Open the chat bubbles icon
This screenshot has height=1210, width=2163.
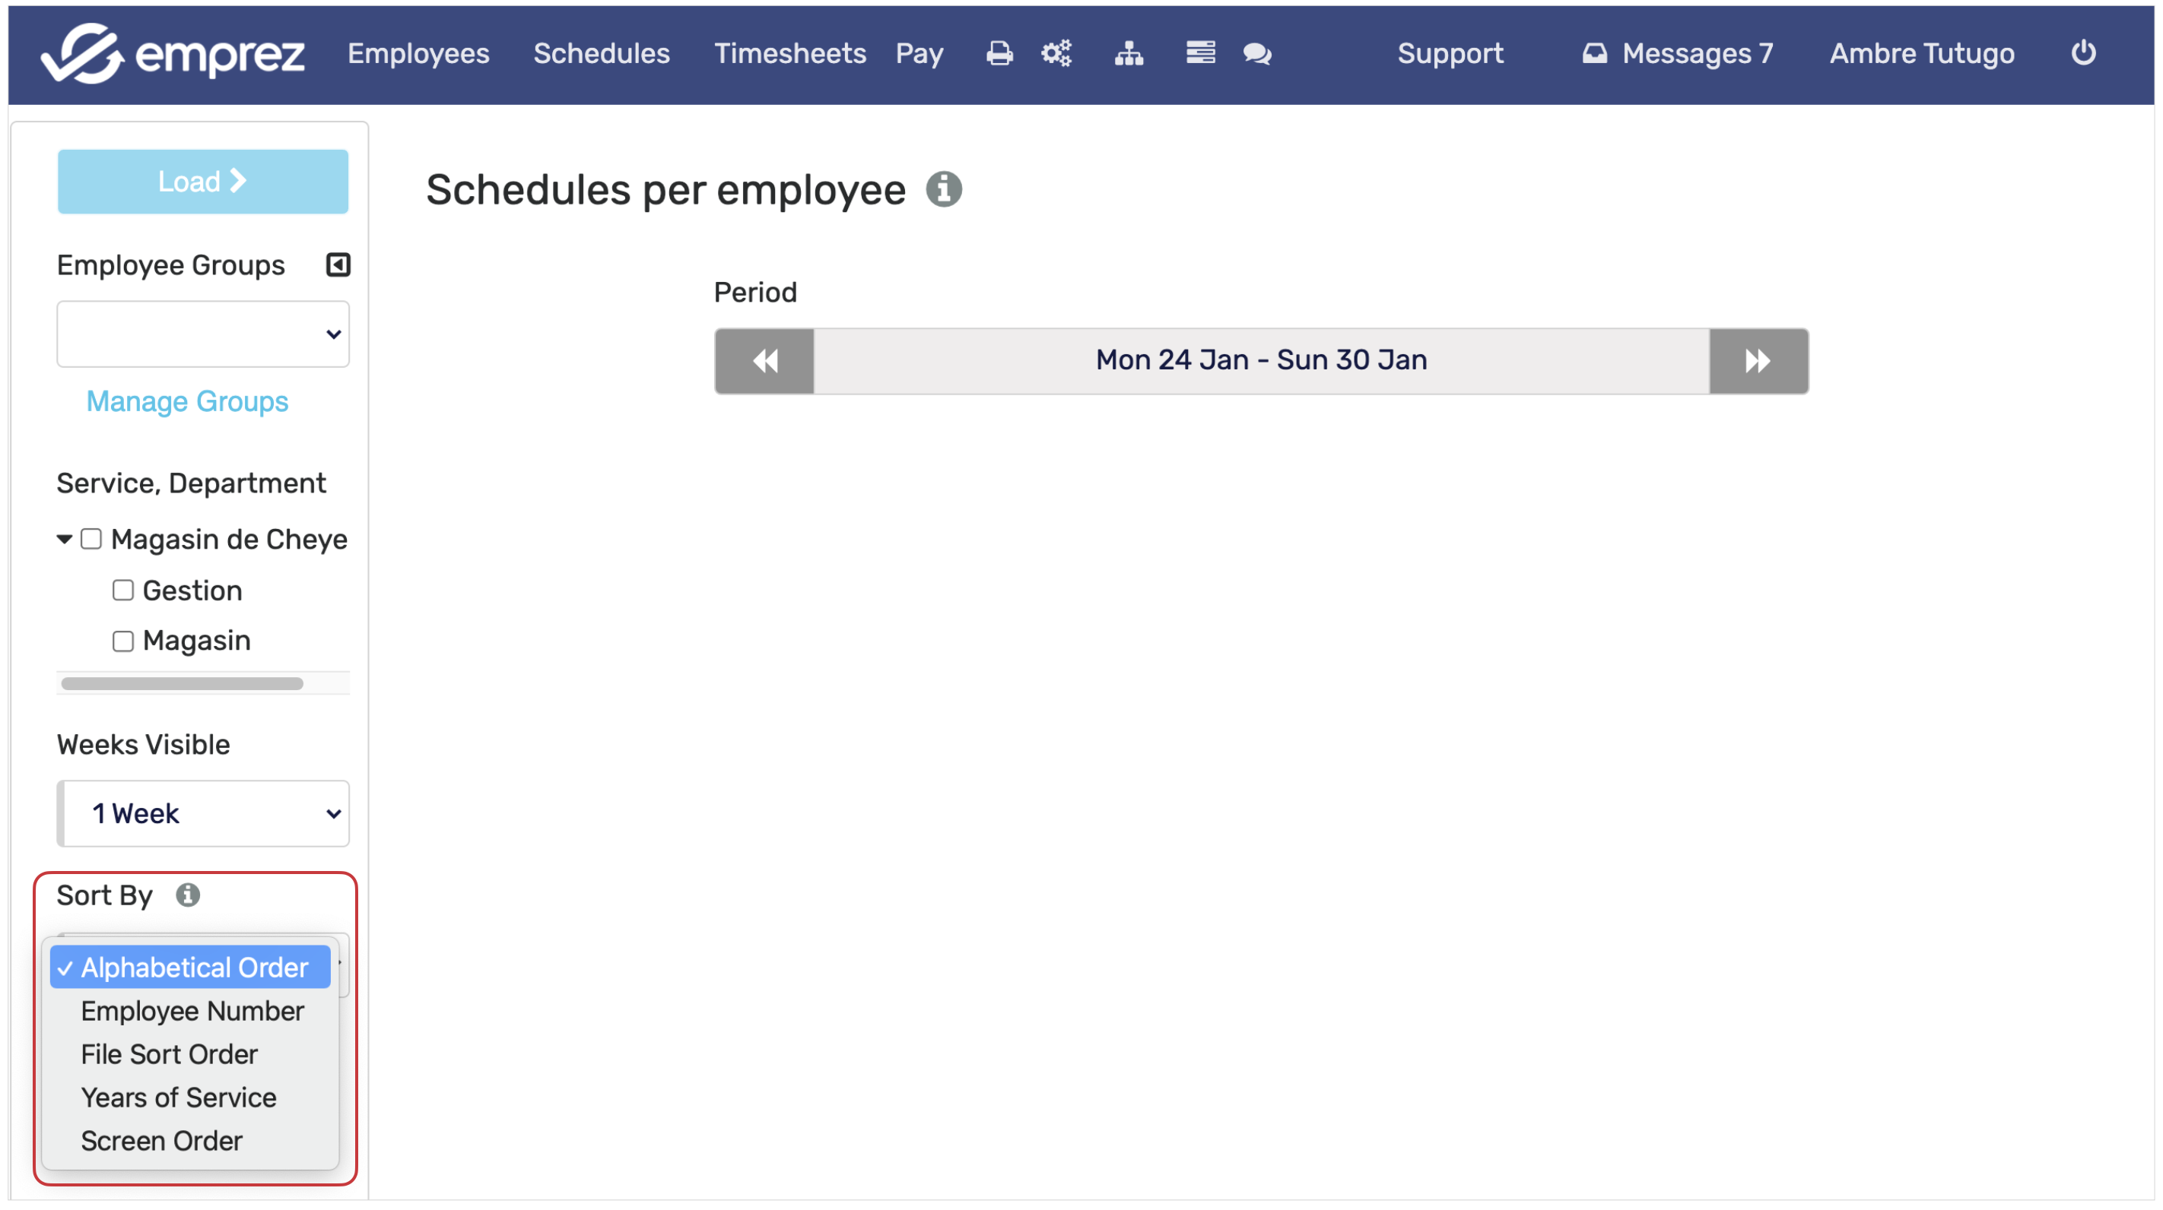point(1257,54)
